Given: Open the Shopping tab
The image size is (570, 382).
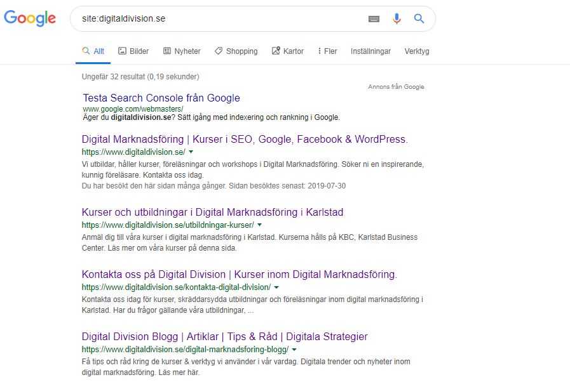Looking at the screenshot, I should point(236,51).
